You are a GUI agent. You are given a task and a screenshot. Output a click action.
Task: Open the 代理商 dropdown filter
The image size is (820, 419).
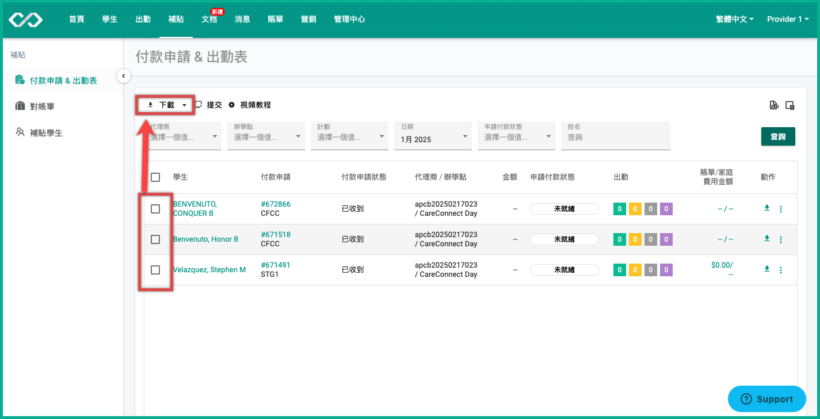[x=182, y=136]
